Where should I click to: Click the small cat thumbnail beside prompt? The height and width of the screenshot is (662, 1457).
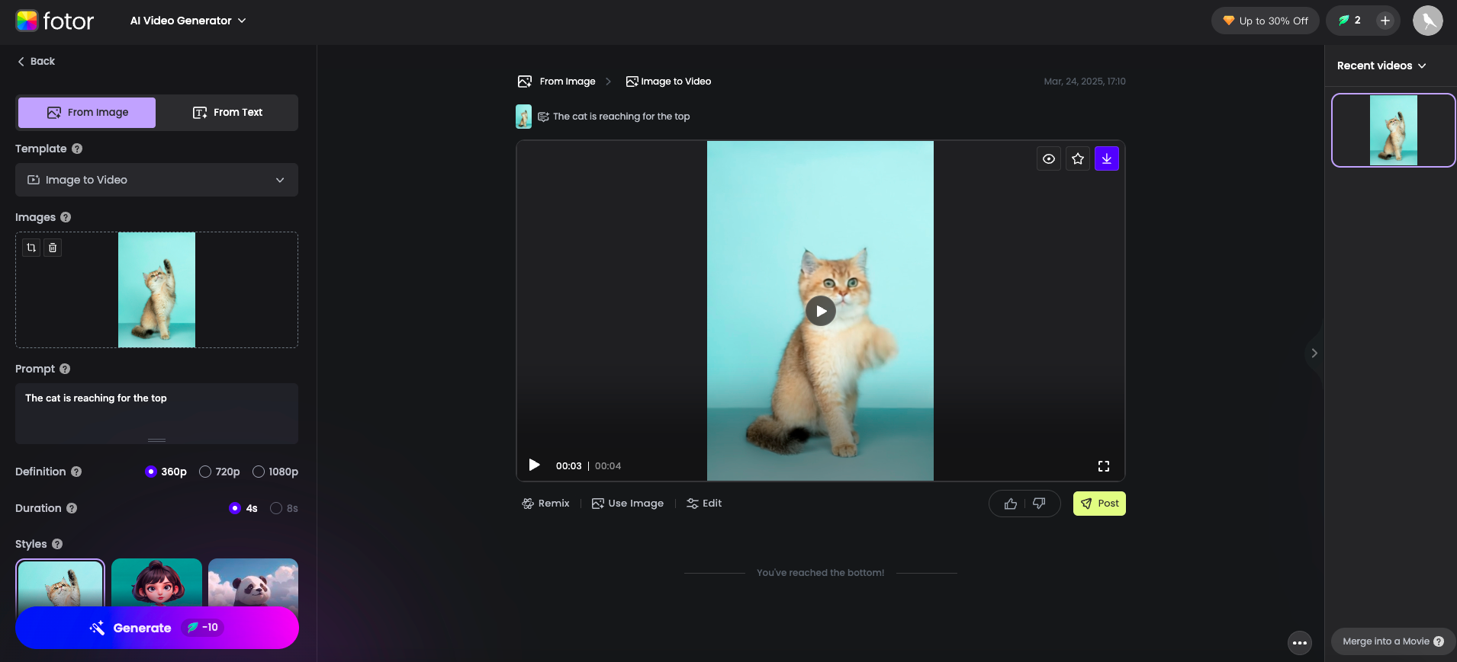tap(523, 117)
